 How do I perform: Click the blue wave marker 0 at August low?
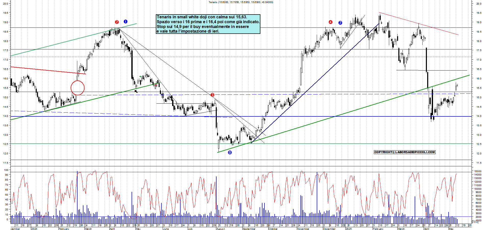pos(230,152)
